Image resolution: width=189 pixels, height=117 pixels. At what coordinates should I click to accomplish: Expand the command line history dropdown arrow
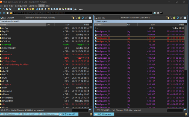click(150, 13)
